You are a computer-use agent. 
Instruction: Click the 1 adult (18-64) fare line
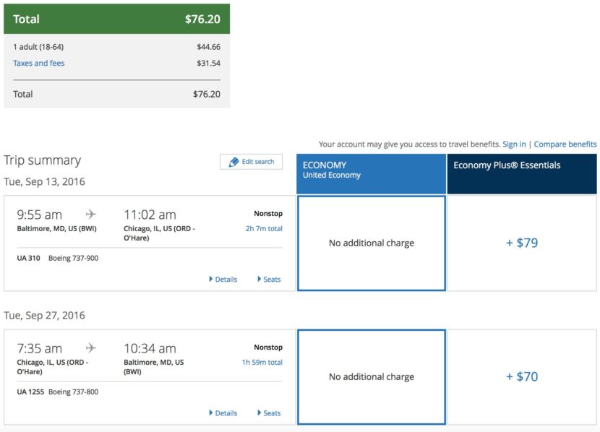[116, 47]
